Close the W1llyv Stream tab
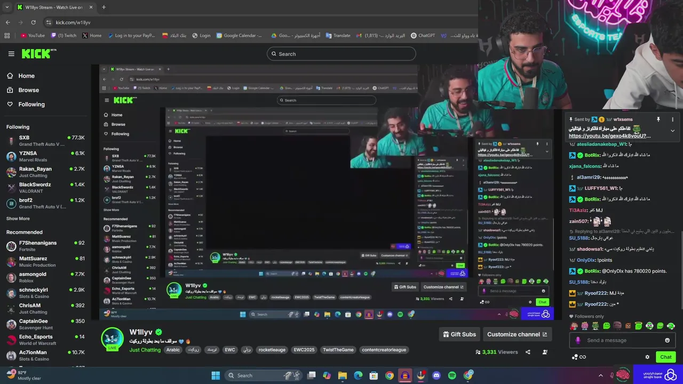Viewport: 683px width, 384px height. [x=91, y=7]
